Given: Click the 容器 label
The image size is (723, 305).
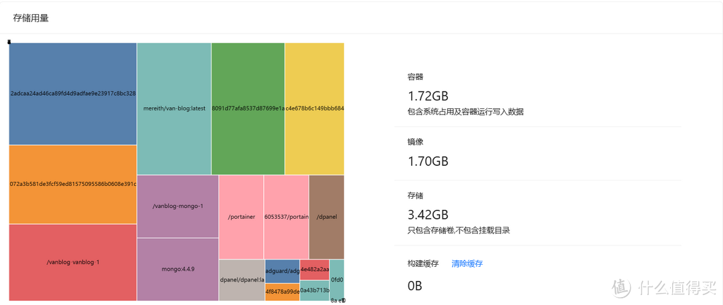Looking at the screenshot, I should [416, 76].
